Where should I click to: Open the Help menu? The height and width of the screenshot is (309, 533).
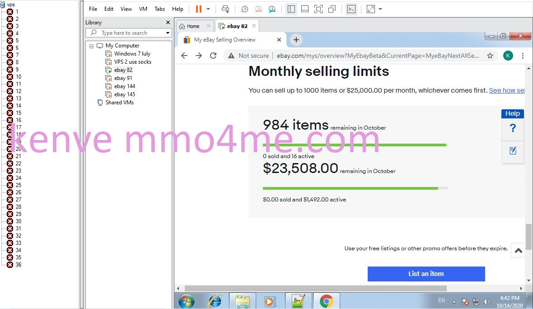178,9
